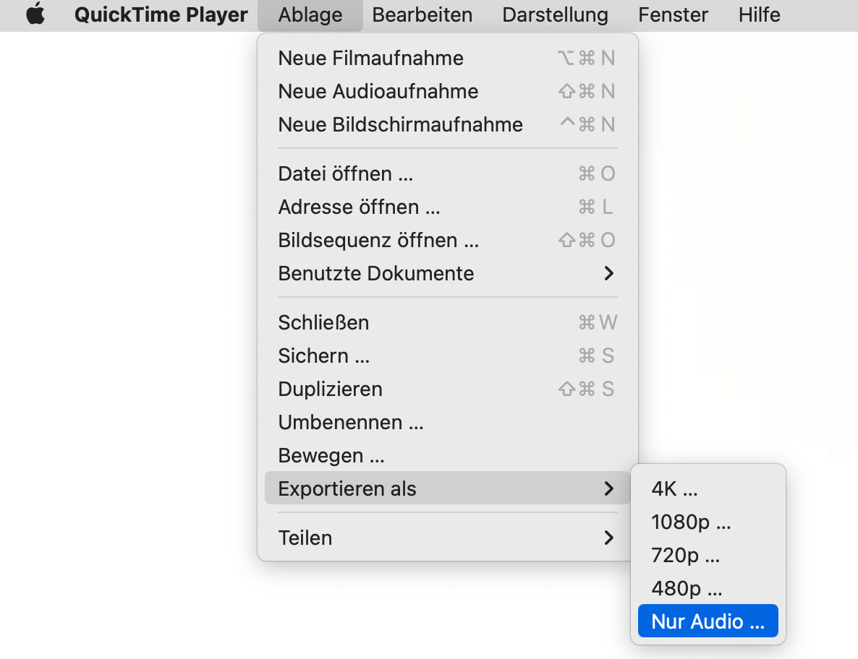Open the Apple menu
858x659 pixels.
tap(35, 14)
